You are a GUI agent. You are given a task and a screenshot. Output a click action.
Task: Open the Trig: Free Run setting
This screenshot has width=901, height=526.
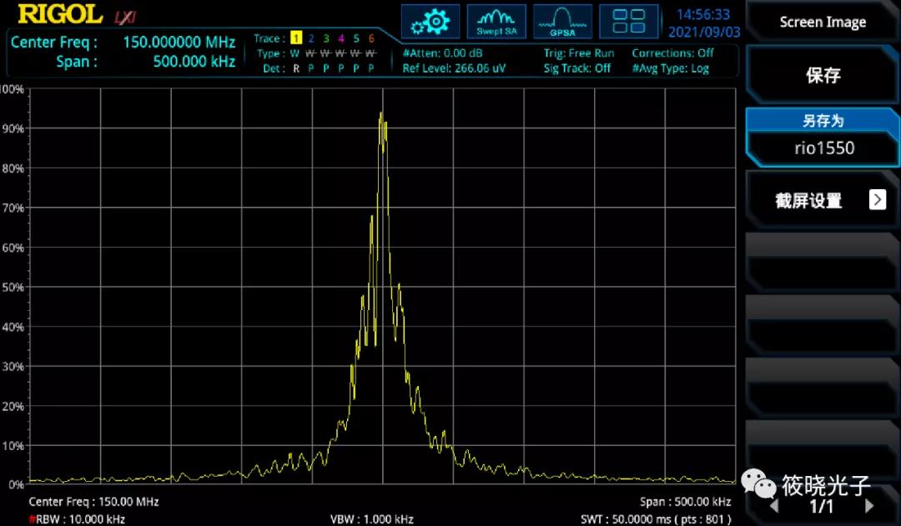tap(579, 53)
